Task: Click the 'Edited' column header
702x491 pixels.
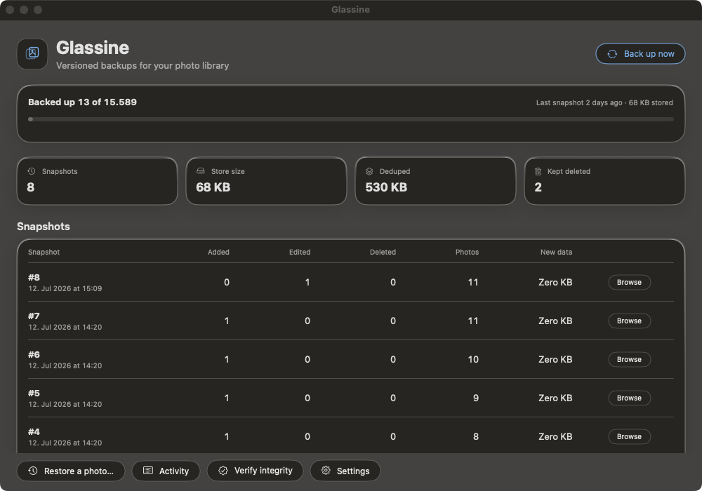Action: point(300,253)
